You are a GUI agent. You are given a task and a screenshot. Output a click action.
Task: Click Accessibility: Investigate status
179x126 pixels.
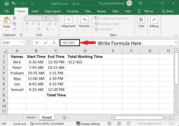click(47, 124)
